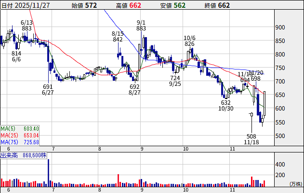This screenshot has height=193, width=304.
Task: Click the 200 volume axis label
Action: [x=280, y=175]
